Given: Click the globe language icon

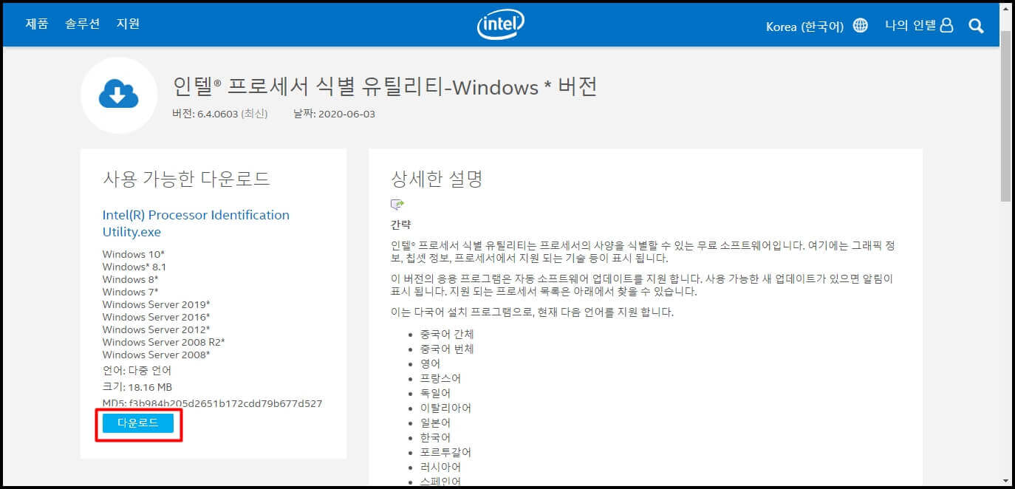Looking at the screenshot, I should coord(860,26).
